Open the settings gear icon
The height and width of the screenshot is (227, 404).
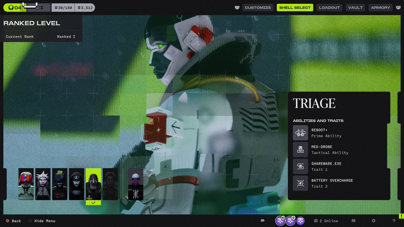(x=374, y=221)
